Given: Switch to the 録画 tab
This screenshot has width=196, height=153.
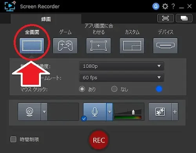Looking at the screenshot, I should pyautogui.click(x=46, y=19).
